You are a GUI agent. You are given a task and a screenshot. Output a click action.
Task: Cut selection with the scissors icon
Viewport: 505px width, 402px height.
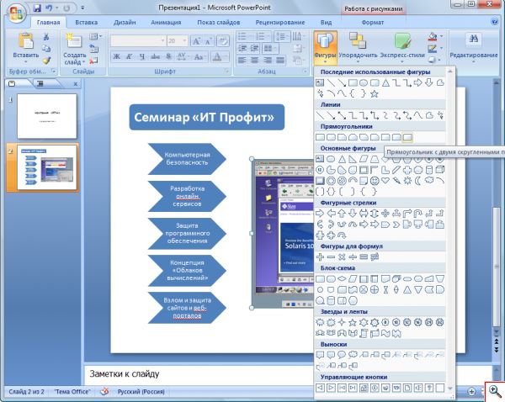(x=46, y=37)
